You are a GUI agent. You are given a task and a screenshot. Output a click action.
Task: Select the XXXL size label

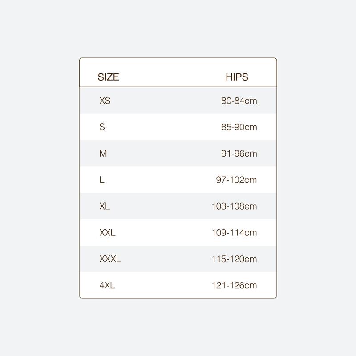click(x=110, y=259)
